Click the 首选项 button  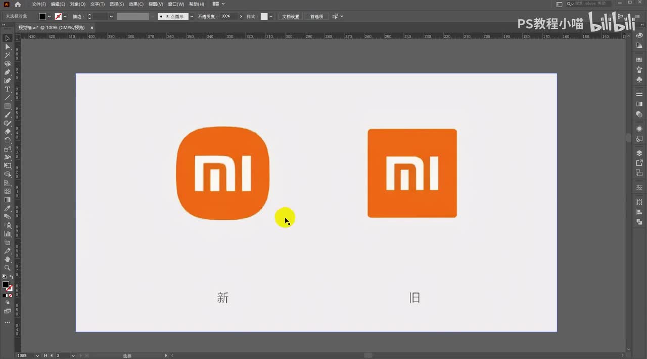pyautogui.click(x=316, y=17)
